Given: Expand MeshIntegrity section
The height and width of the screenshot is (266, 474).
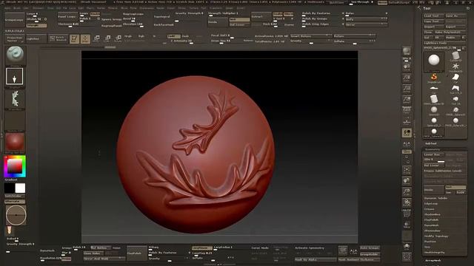Looking at the screenshot, I should pos(435,253).
